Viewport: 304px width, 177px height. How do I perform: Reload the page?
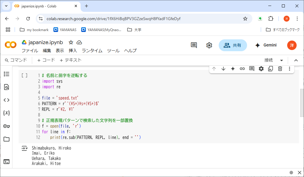tap(28, 19)
